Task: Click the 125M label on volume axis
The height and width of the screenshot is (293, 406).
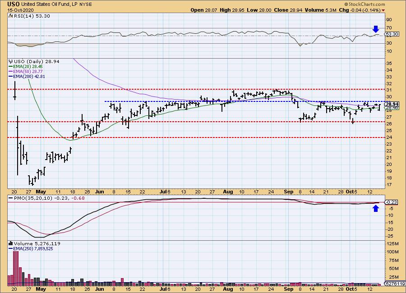Action: (x=393, y=243)
